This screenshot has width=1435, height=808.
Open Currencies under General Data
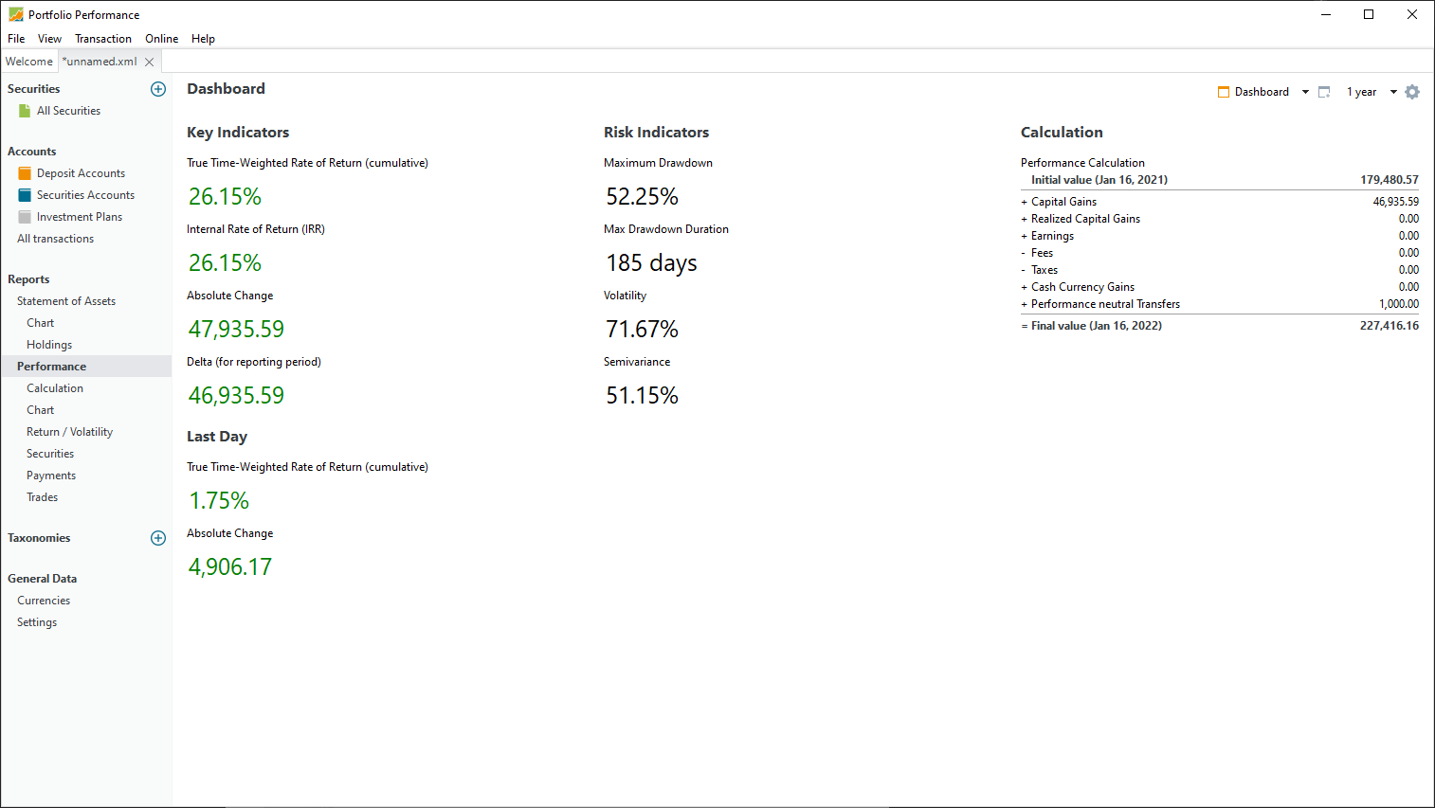44,601
